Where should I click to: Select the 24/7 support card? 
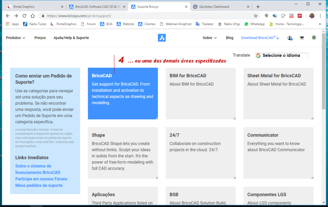coord(201,153)
